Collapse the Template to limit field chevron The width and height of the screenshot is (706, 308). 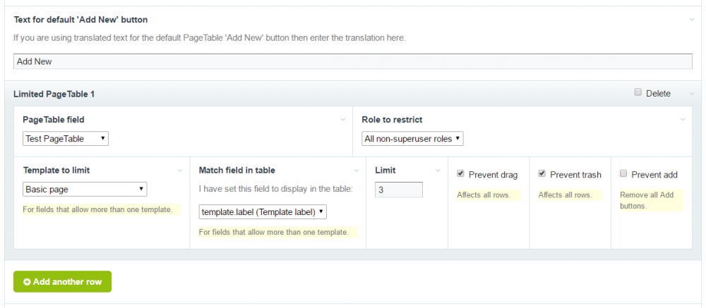[x=180, y=170]
